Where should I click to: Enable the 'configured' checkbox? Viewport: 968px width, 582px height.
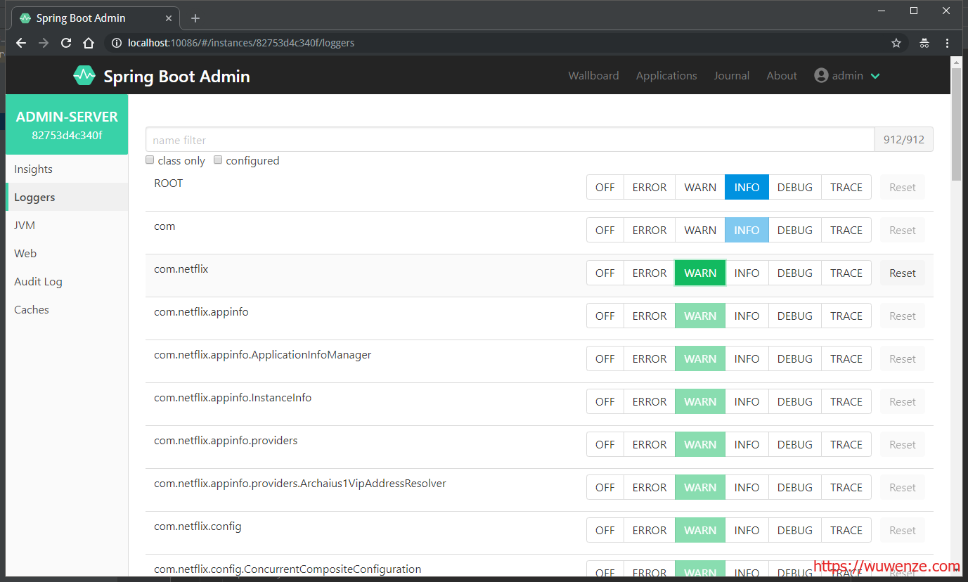218,160
